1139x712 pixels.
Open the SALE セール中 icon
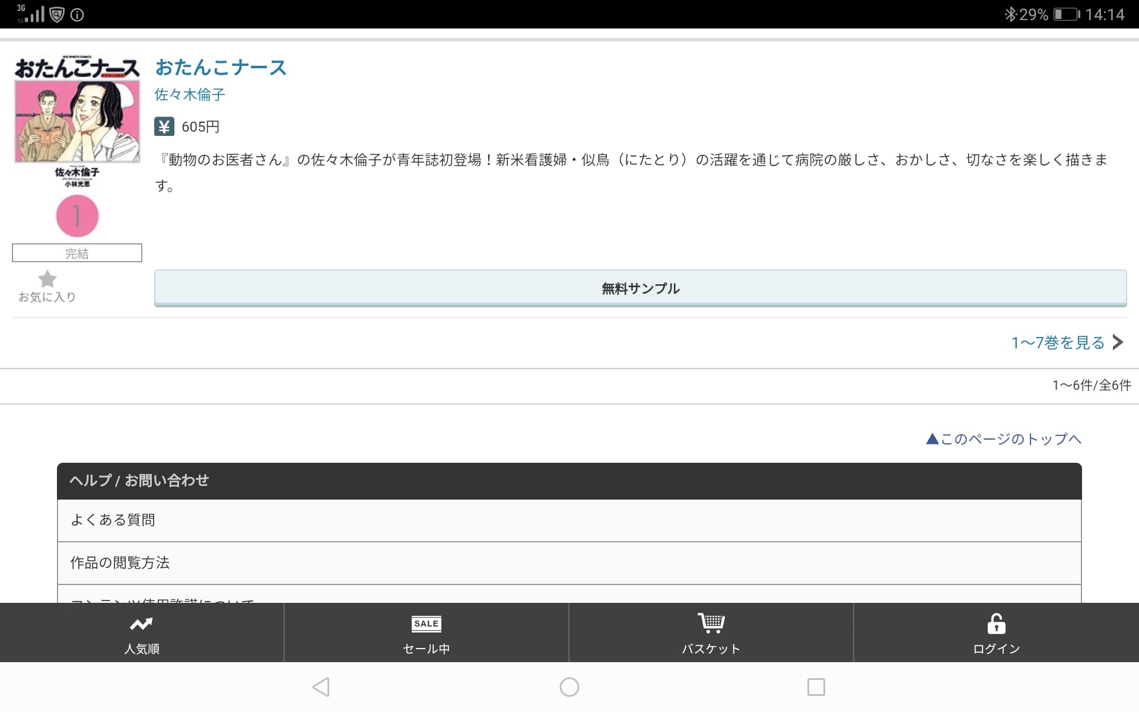pyautogui.click(x=426, y=624)
